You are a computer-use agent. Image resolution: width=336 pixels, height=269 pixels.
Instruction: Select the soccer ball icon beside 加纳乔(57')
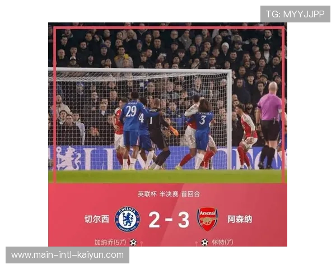tap(133, 243)
